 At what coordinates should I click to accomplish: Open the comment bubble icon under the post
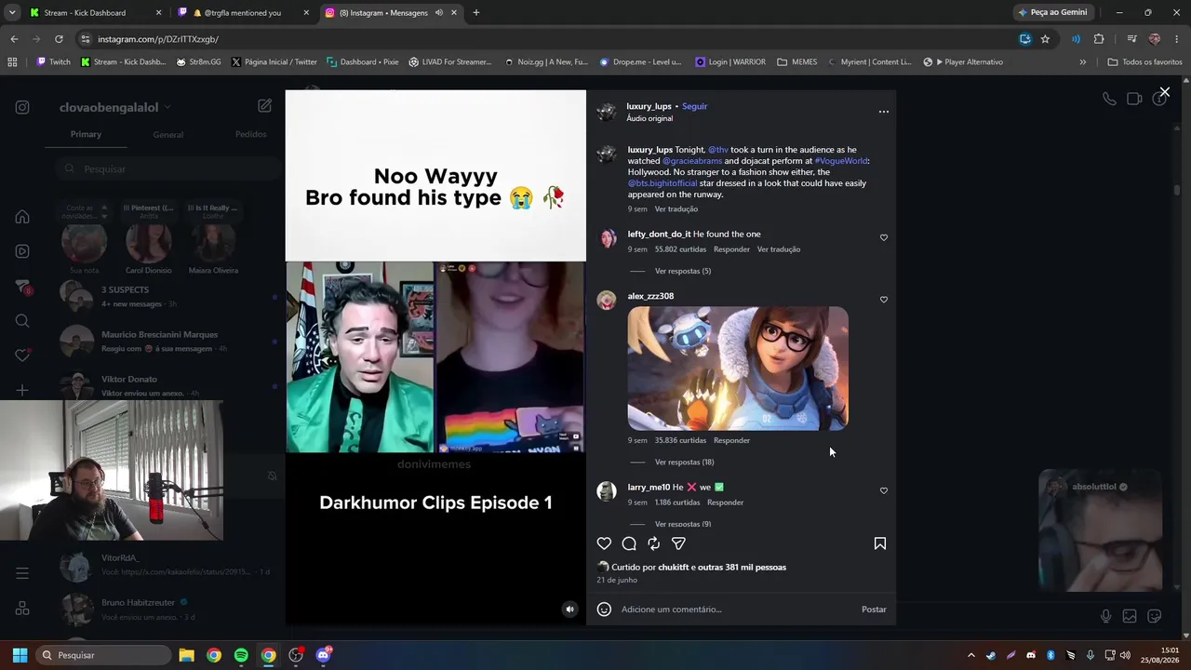pyautogui.click(x=629, y=543)
